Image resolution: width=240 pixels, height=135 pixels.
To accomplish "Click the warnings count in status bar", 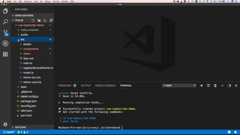I will pos(26,132).
